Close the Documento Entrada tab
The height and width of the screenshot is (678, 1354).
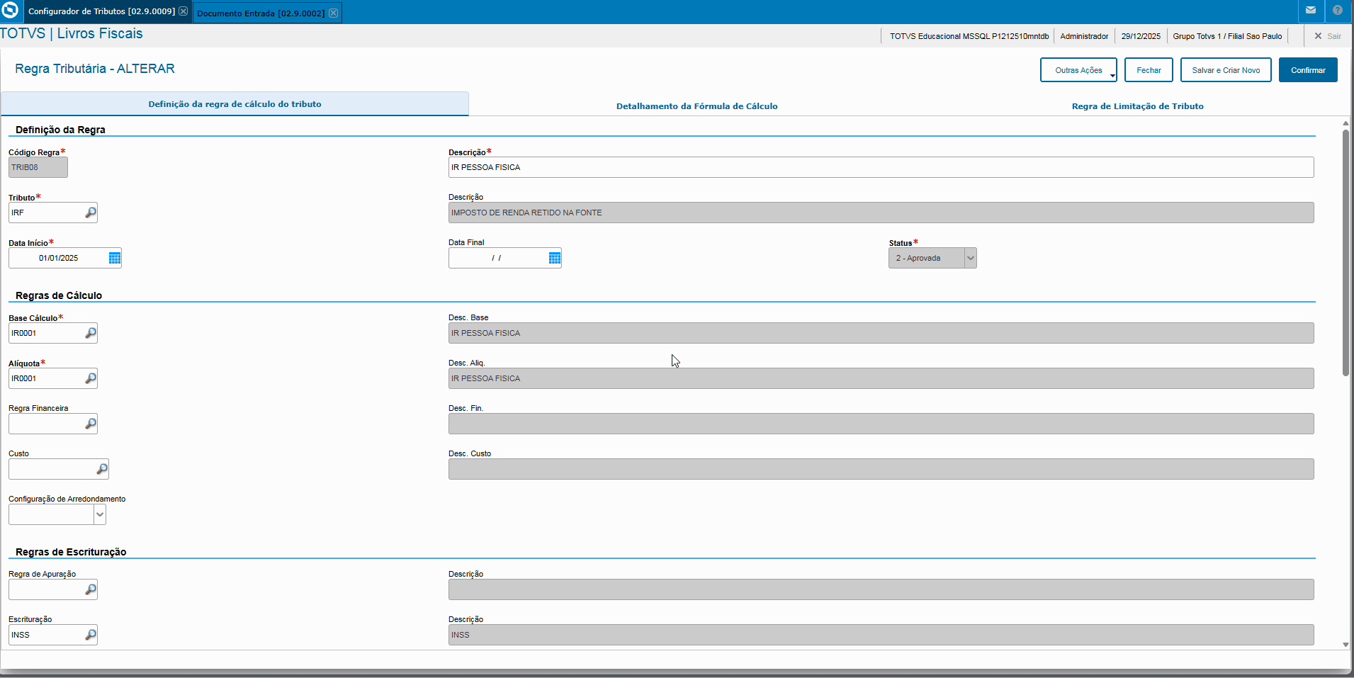334,13
